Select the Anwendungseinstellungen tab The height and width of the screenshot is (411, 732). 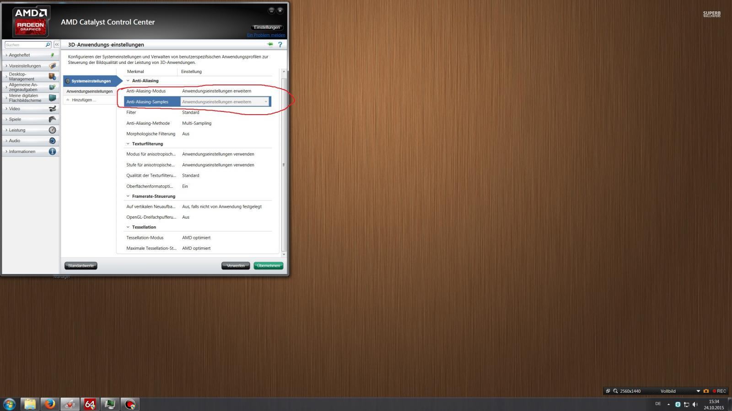point(90,91)
